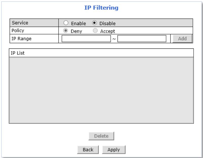Click inside the IP List box

pos(101,90)
